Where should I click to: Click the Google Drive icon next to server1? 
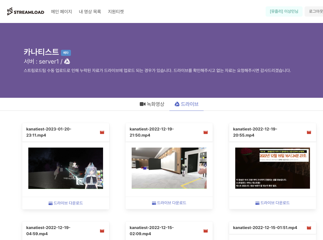[x=67, y=62]
